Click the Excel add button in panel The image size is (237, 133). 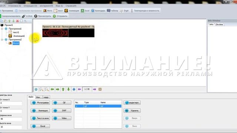(x=40, y=126)
